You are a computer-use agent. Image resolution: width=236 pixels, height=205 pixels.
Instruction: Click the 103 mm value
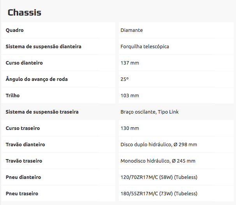coord(130,95)
